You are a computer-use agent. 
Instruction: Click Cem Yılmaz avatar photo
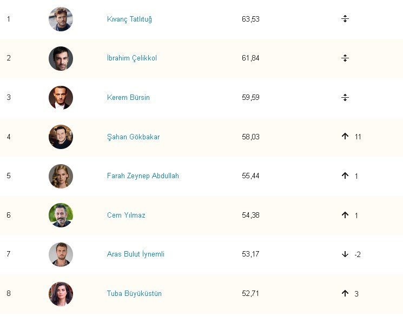[61, 215]
